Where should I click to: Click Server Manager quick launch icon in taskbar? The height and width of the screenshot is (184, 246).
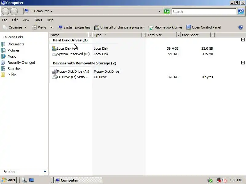[24, 180]
